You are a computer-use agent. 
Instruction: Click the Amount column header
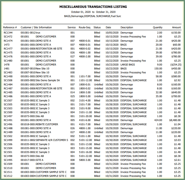pos(176,28)
